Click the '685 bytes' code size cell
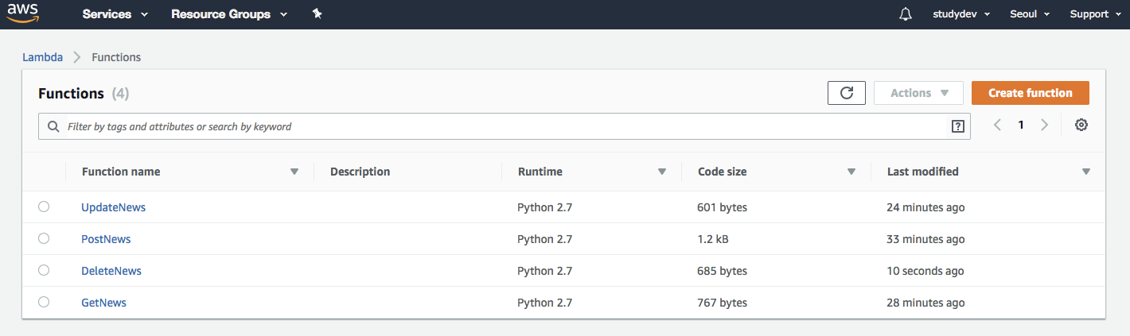The width and height of the screenshot is (1130, 336). click(x=722, y=271)
